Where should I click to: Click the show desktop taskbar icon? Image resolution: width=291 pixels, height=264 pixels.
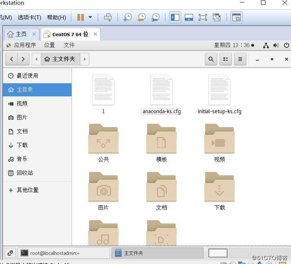[x=10, y=253]
